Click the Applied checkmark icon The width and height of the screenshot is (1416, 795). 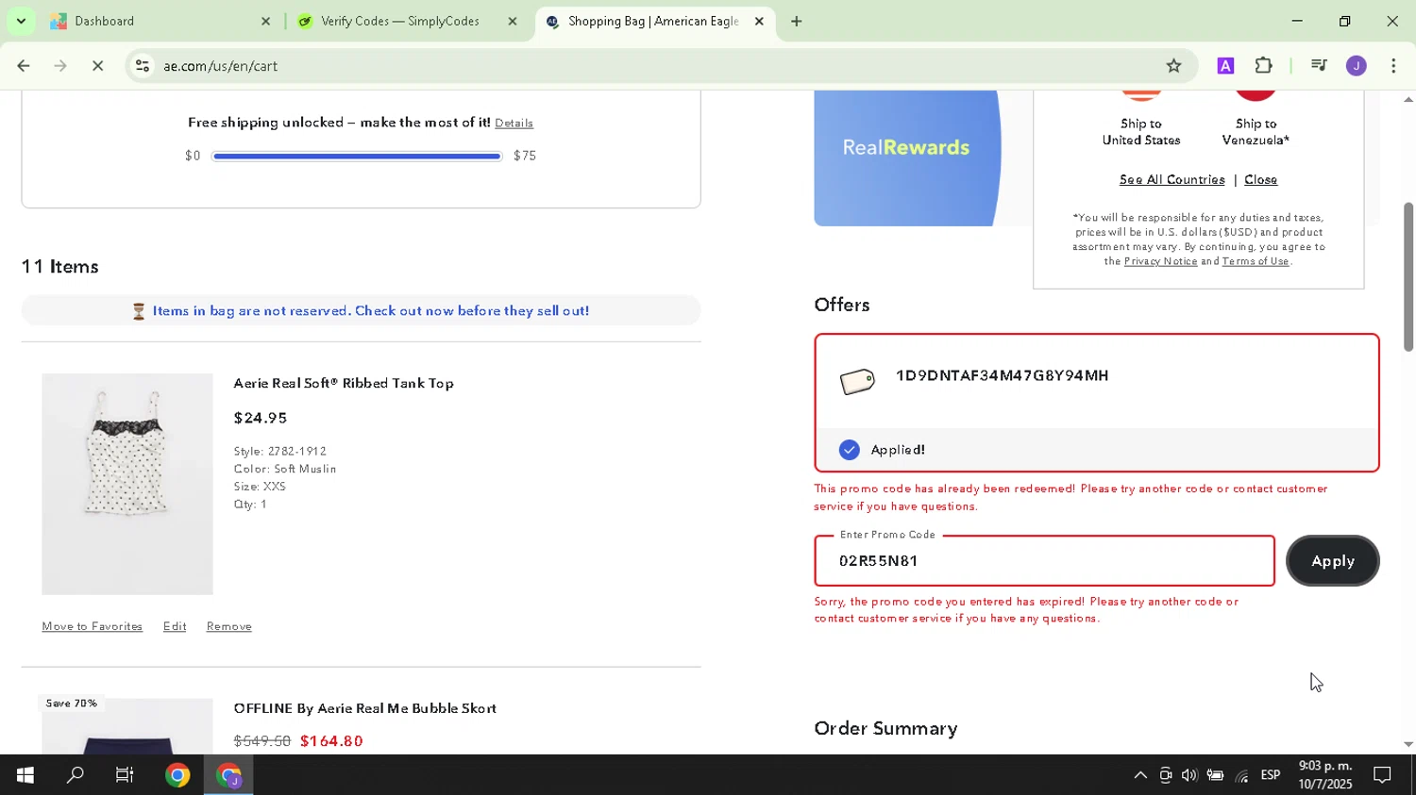tap(850, 450)
